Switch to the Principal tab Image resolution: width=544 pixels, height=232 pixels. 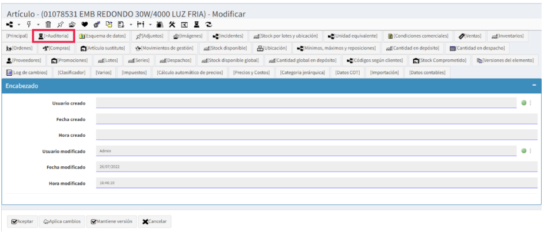point(17,36)
